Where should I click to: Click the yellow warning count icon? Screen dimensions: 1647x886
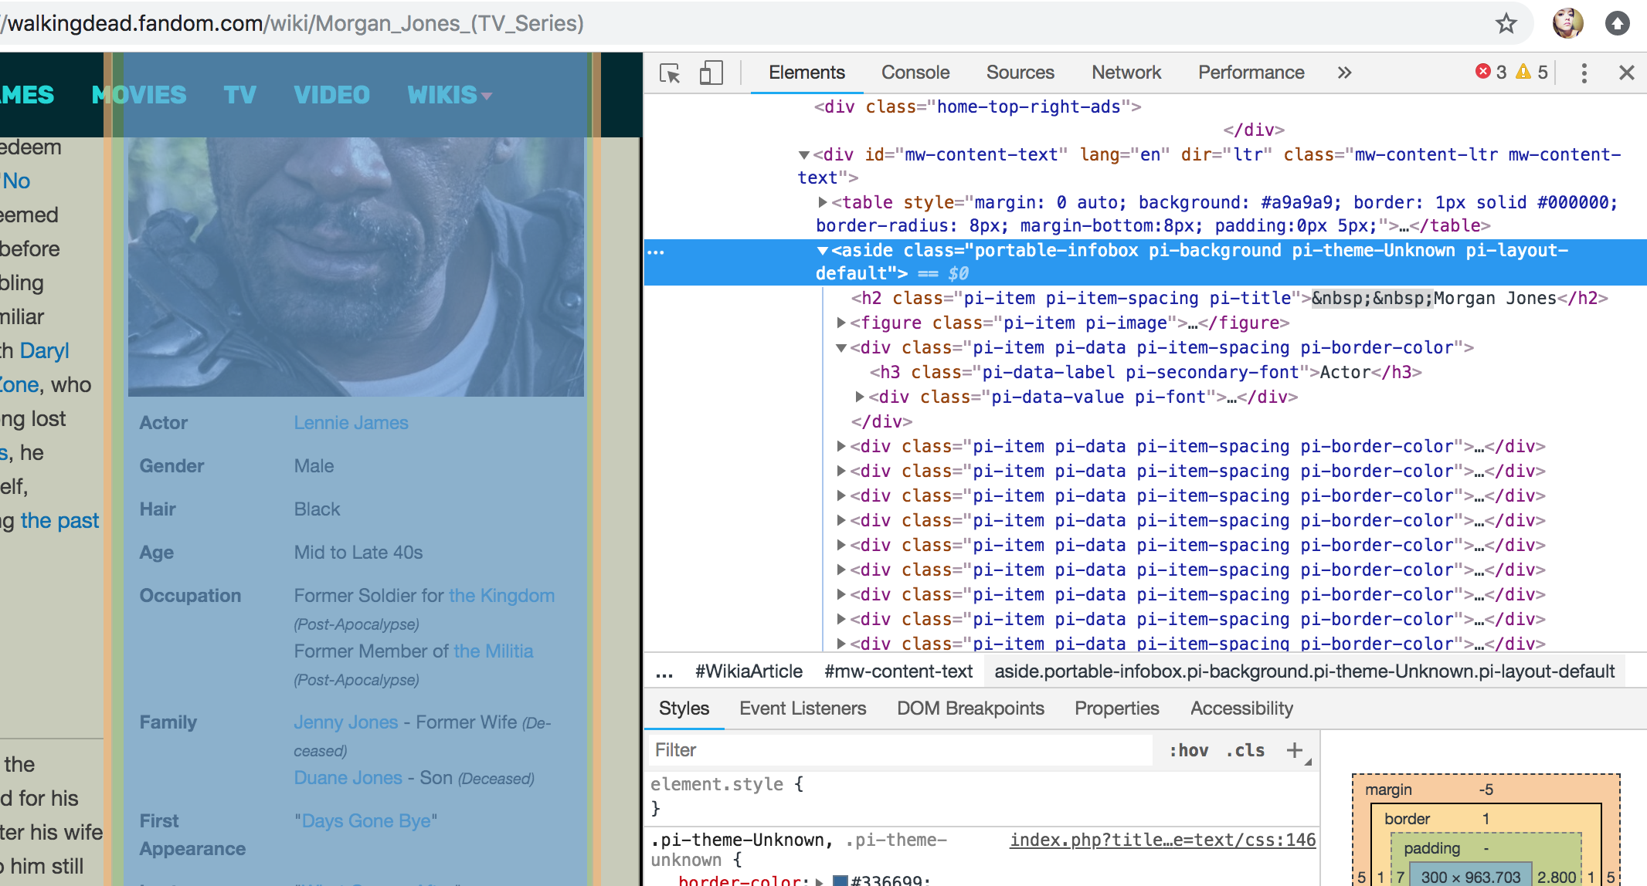(1523, 72)
